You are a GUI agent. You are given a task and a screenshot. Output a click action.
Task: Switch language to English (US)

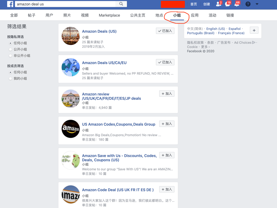[215, 29]
